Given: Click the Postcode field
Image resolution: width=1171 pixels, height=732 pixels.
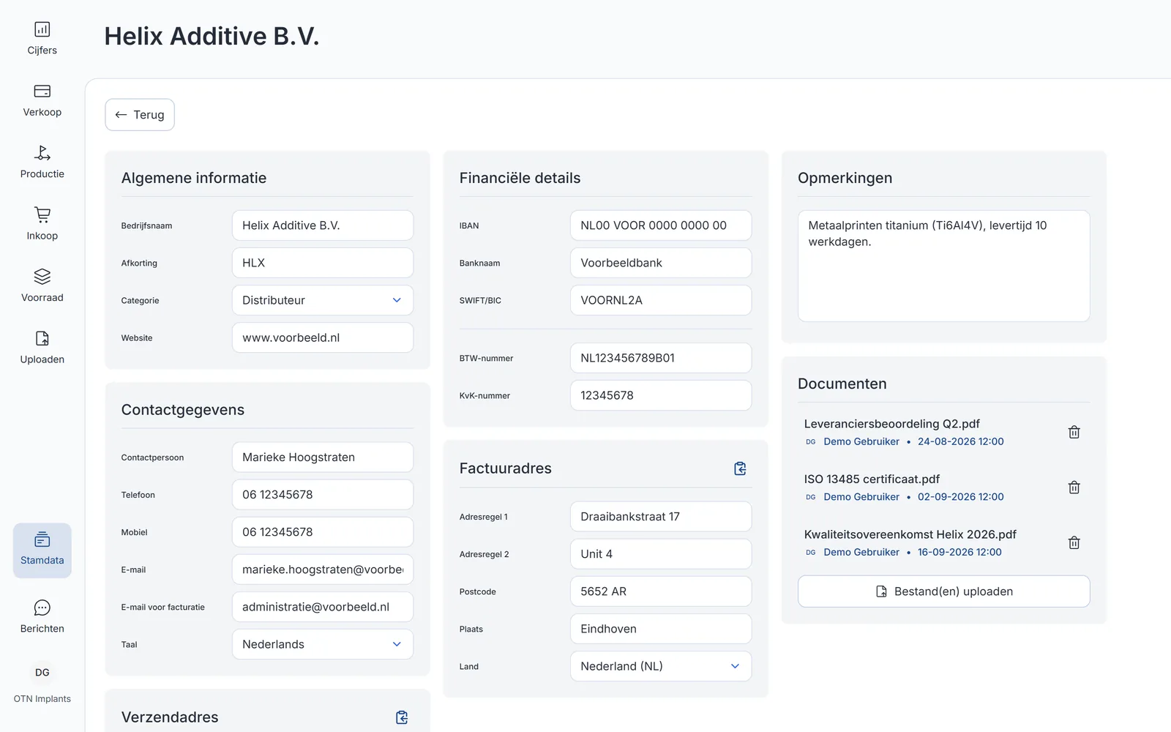Looking at the screenshot, I should pos(661,591).
